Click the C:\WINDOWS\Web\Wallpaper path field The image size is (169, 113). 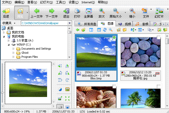[x=45, y=23]
